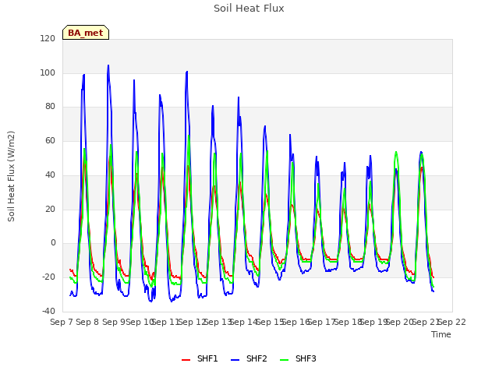The width and height of the screenshot is (499, 374).
Task: Click the BA_met annotation label
Action: click(86, 33)
